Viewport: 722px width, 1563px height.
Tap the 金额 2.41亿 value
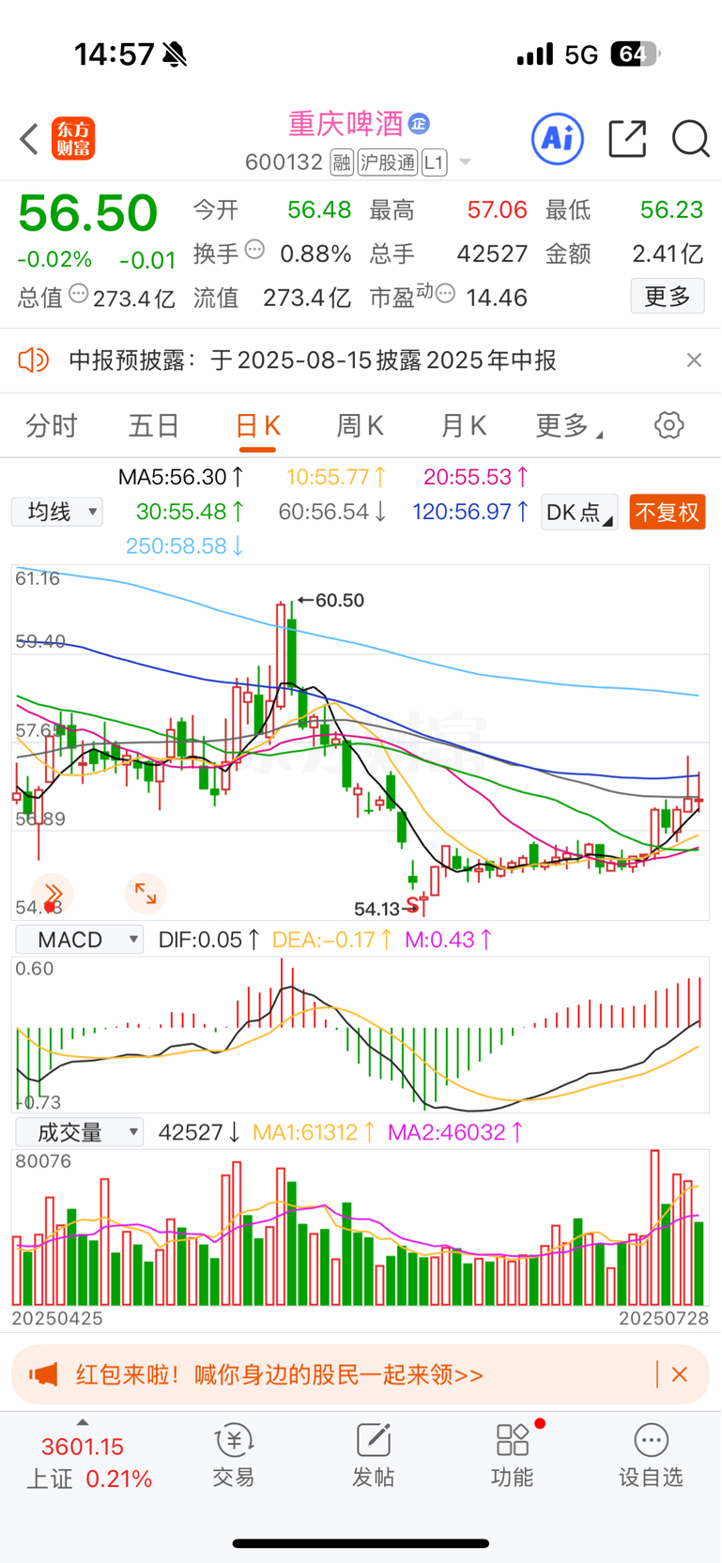click(x=668, y=253)
